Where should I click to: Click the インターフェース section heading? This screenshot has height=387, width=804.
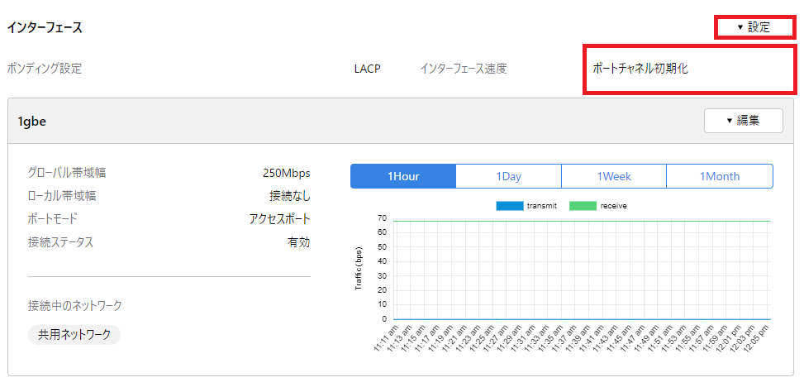[x=45, y=27]
